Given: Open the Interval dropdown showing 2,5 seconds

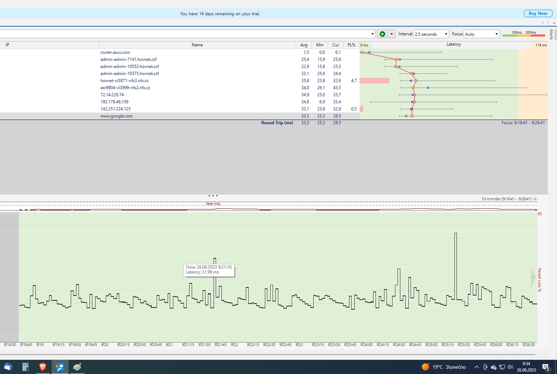Looking at the screenshot, I should 431,34.
